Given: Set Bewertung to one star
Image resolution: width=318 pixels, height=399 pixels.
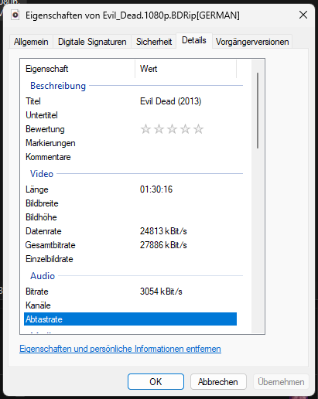Looking at the screenshot, I should click(145, 129).
